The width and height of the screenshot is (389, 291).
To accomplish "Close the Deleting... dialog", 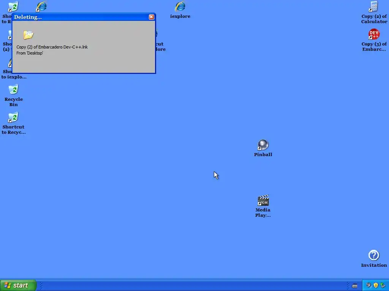I will (x=151, y=17).
